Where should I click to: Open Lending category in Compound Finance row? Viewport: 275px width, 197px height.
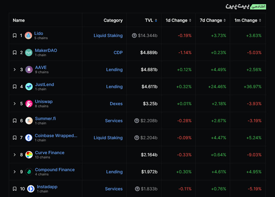coord(114,172)
